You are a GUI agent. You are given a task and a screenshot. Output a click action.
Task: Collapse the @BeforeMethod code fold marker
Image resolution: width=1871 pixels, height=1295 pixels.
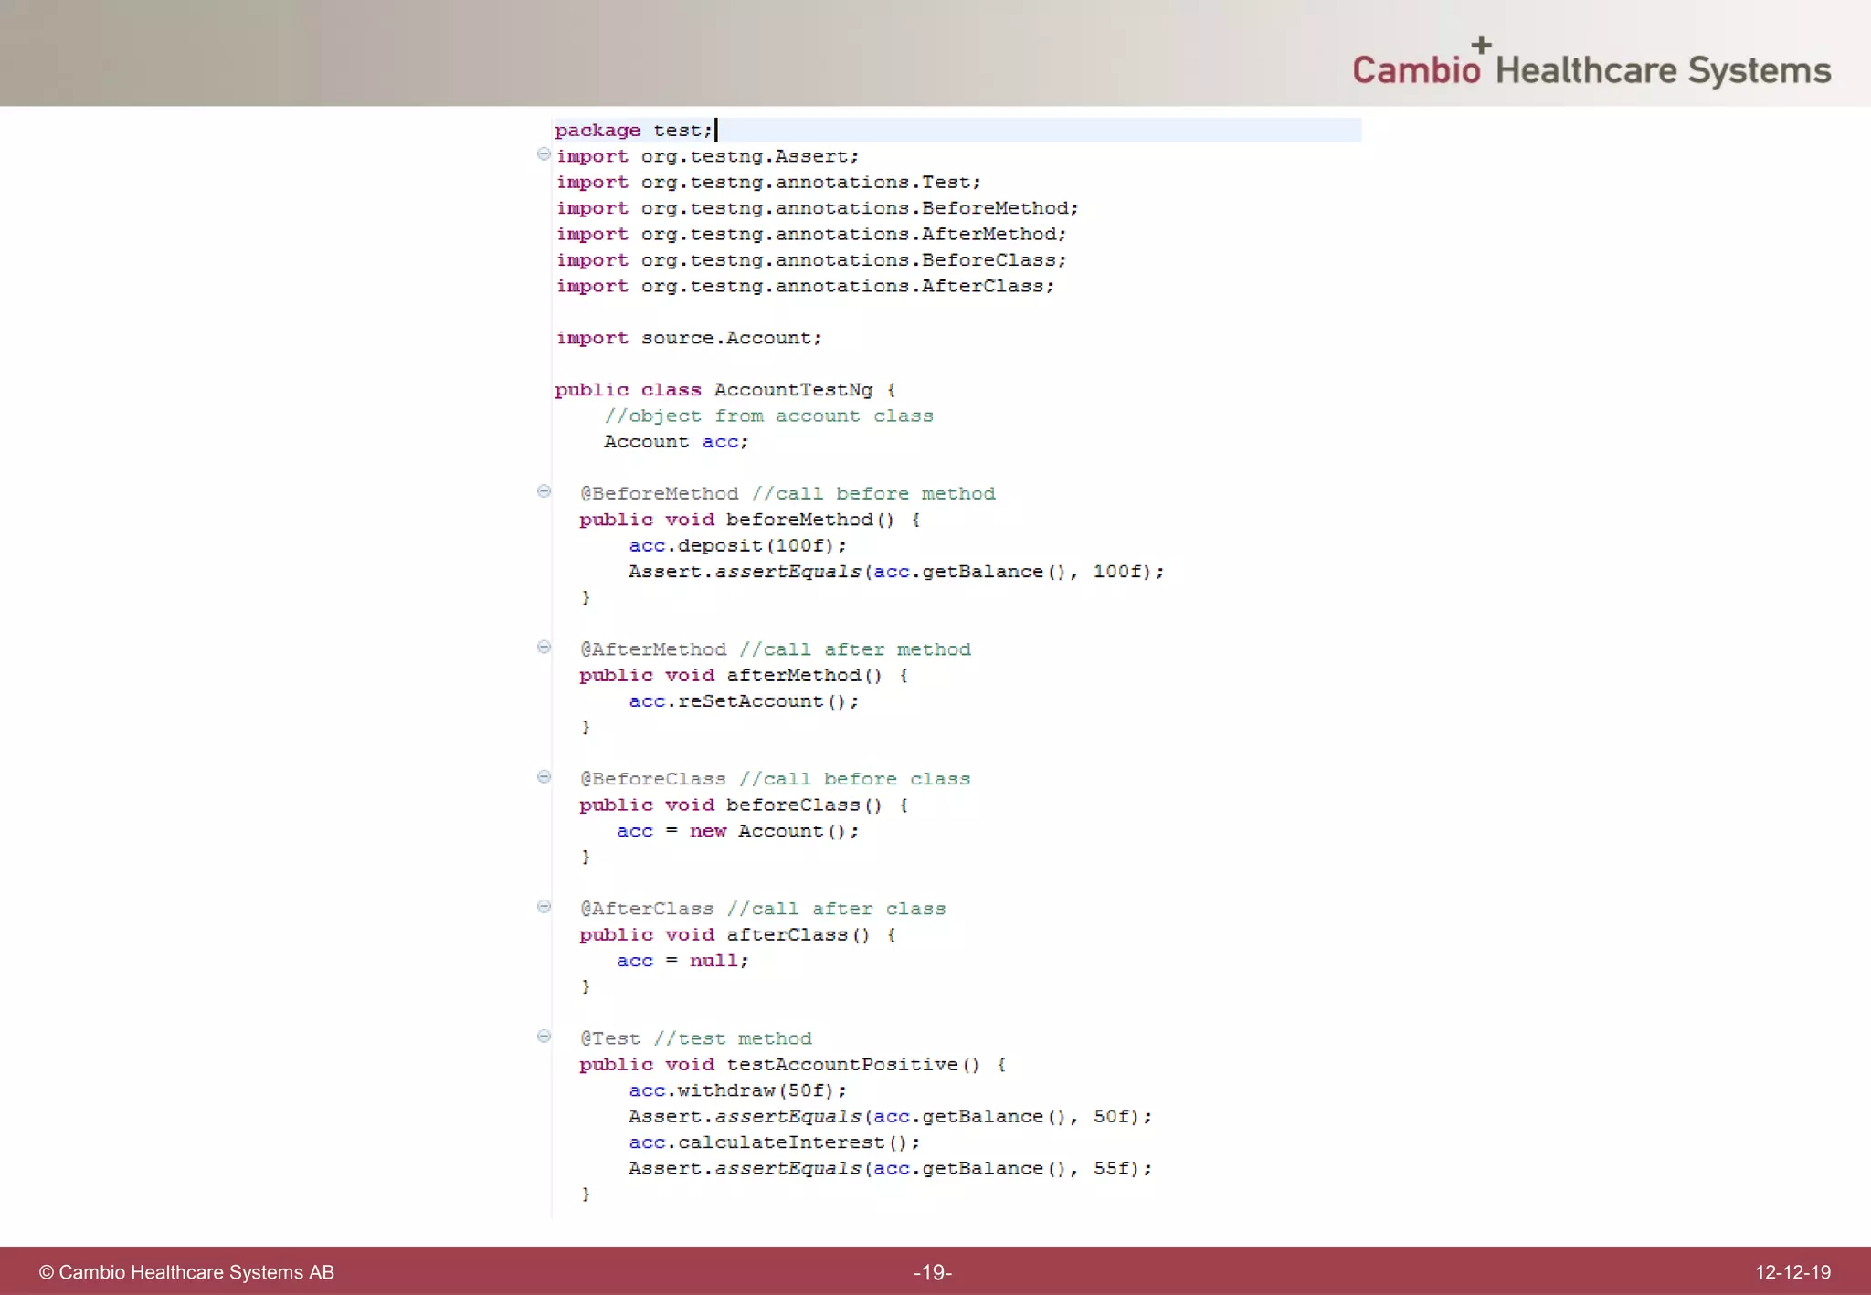pyautogui.click(x=544, y=491)
